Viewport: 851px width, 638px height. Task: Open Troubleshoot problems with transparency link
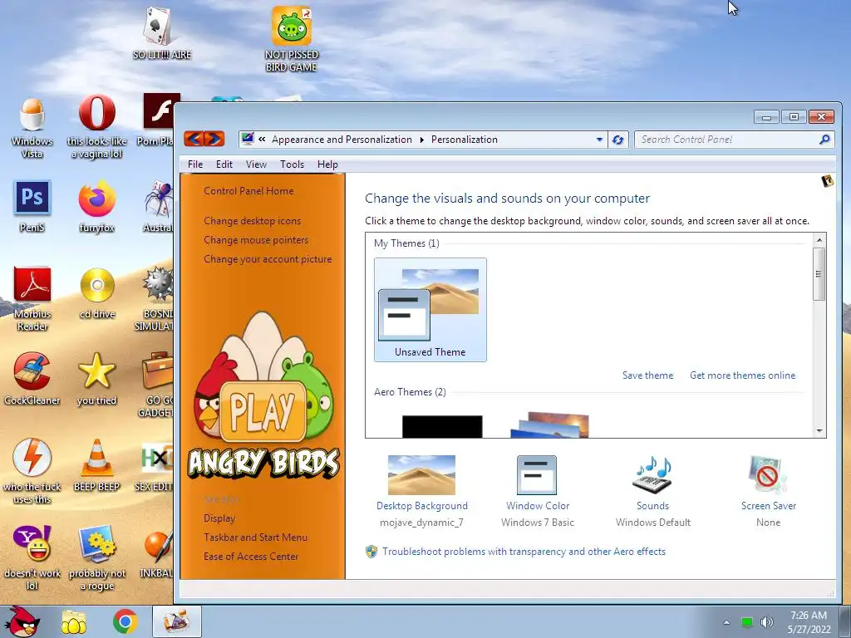tap(524, 552)
